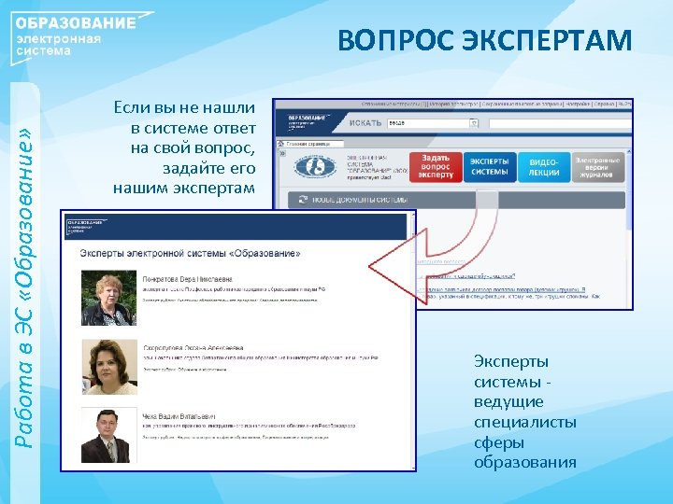Open expert name 'Понкратова Вера Николаевна'

pos(188,279)
